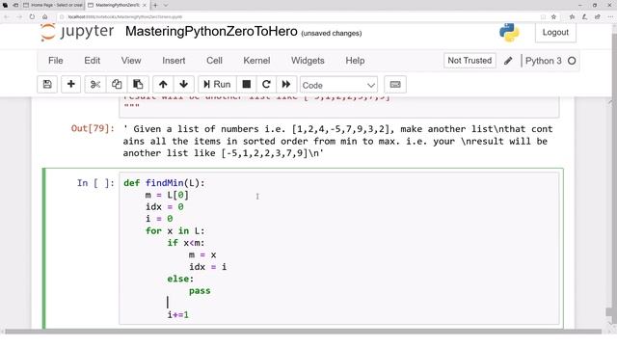This screenshot has width=617, height=347.
Task: Click the Not Trusted button
Action: 469,61
